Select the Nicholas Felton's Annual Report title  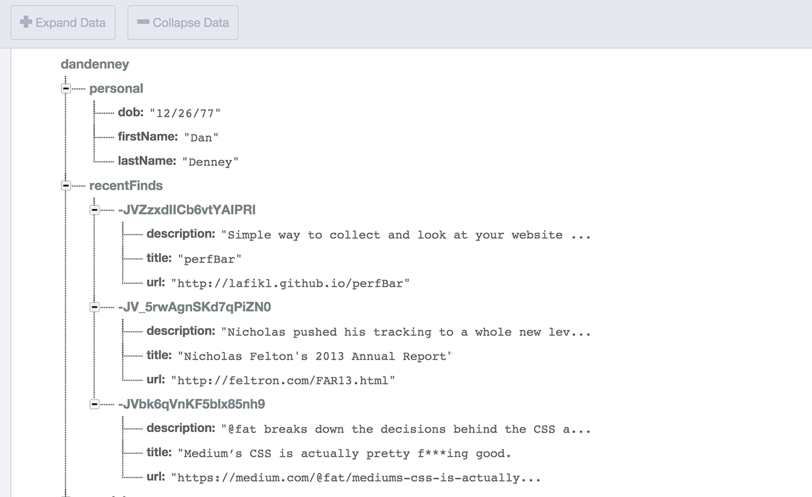click(314, 356)
